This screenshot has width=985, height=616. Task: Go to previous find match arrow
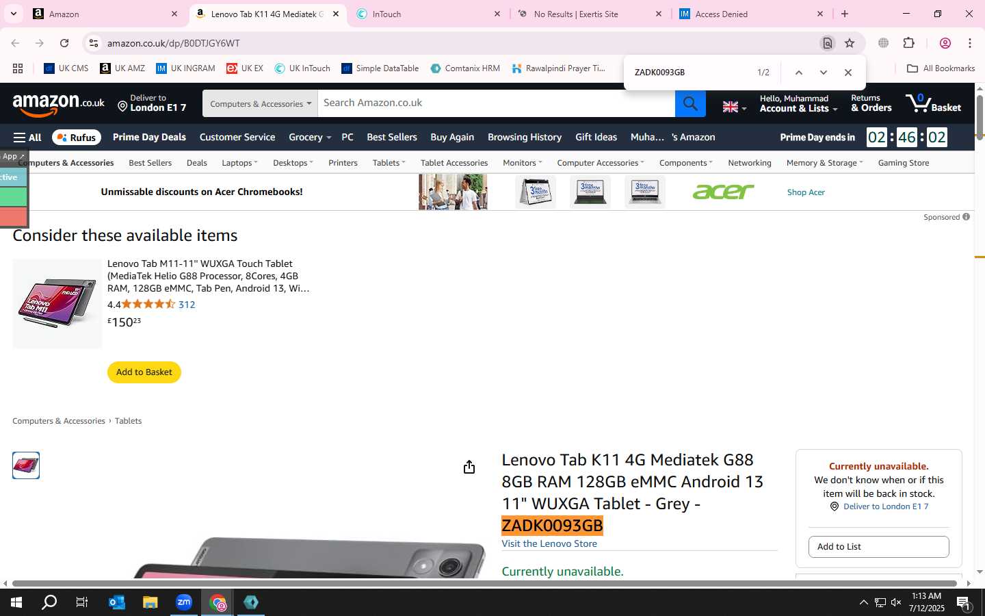tap(798, 73)
